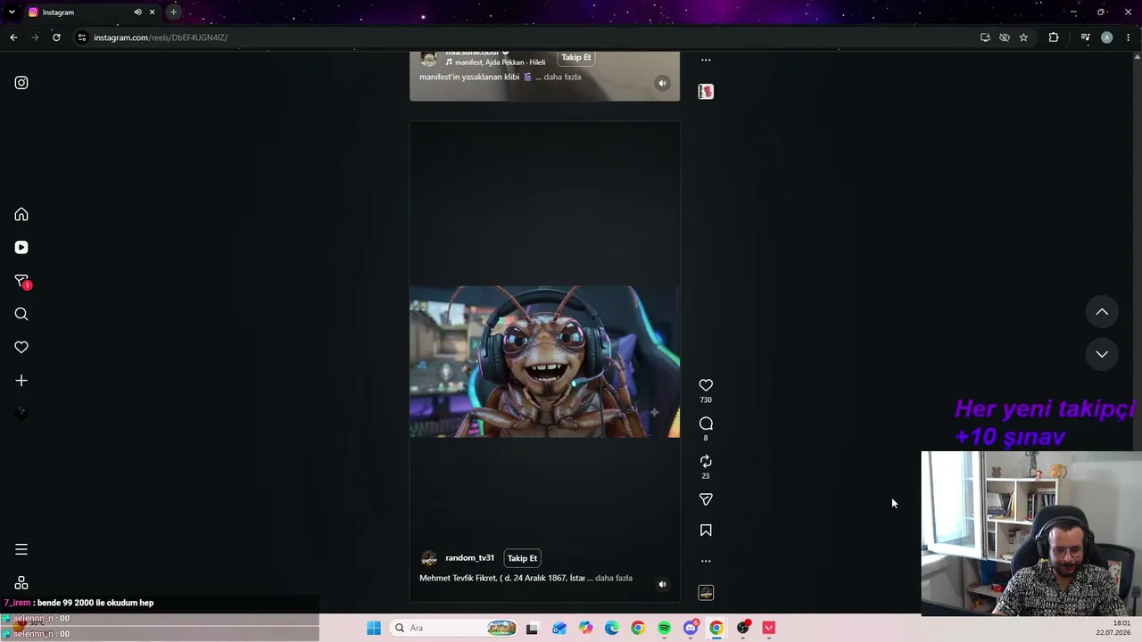Open the Chrome extensions puzzle icon
The image size is (1142, 642).
click(1054, 37)
